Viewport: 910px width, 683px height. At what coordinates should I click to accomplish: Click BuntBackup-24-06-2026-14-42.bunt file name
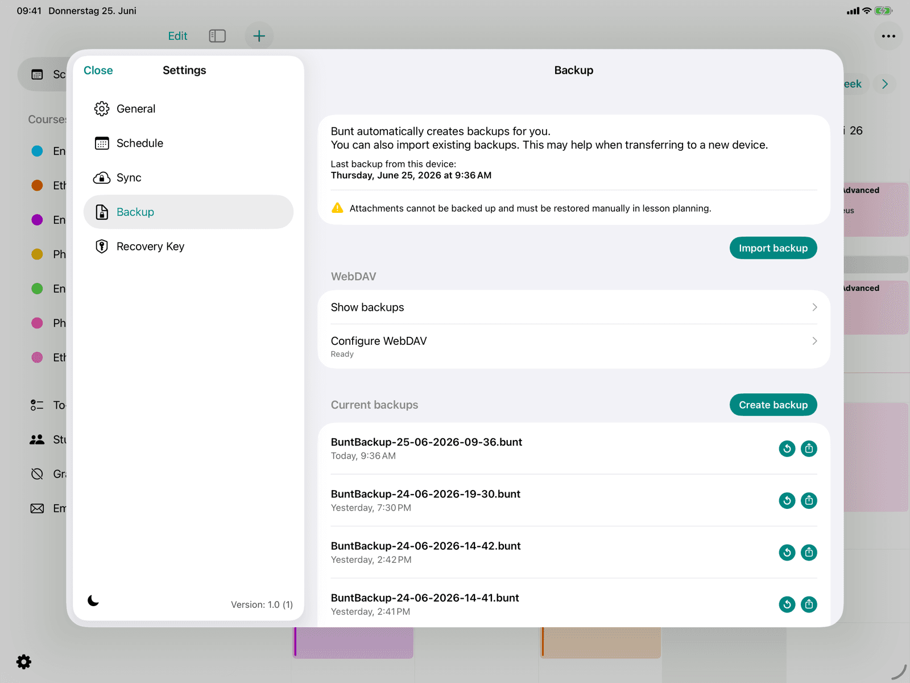tap(425, 546)
